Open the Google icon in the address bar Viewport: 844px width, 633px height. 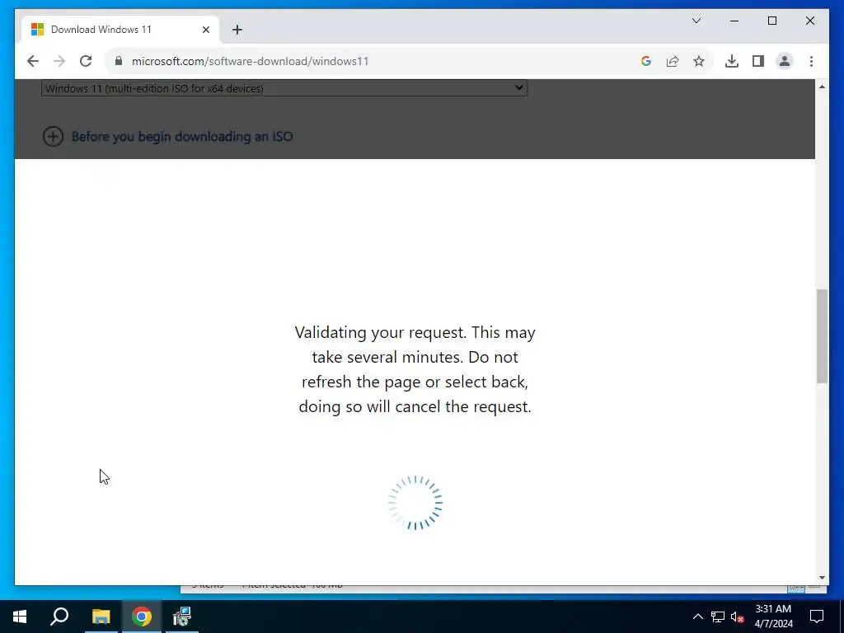pos(646,61)
